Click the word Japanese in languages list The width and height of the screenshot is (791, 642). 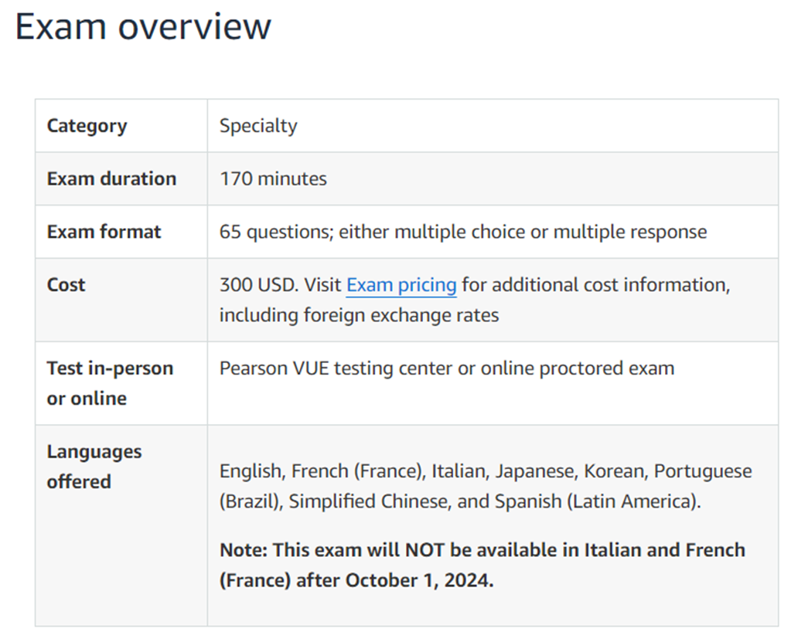pos(534,471)
